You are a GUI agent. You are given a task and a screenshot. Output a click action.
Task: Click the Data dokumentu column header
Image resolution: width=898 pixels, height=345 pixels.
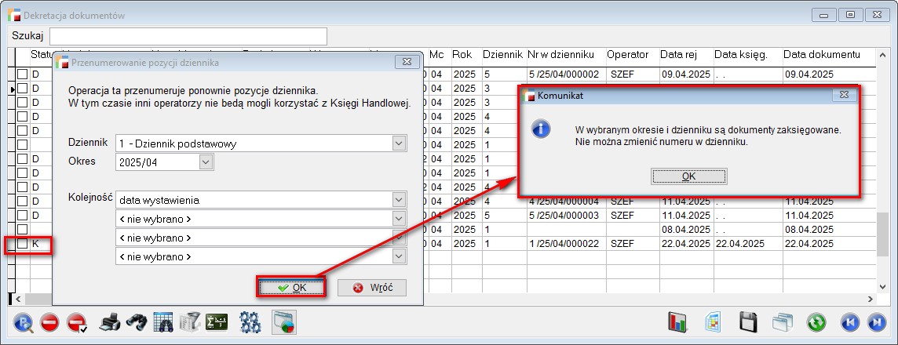pos(822,55)
